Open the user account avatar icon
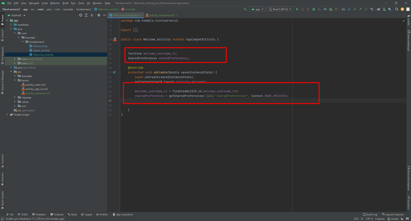This screenshot has height=221, width=411. tap(408, 9)
